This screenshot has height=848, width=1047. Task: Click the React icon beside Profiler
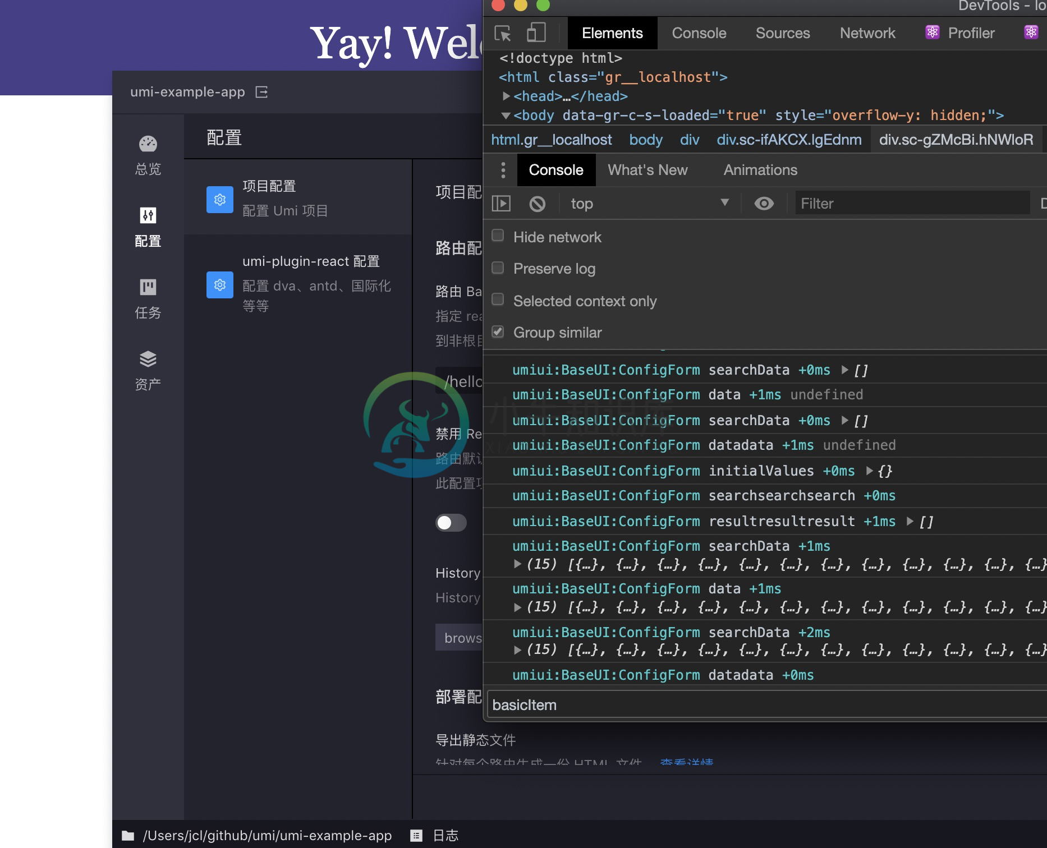point(932,33)
